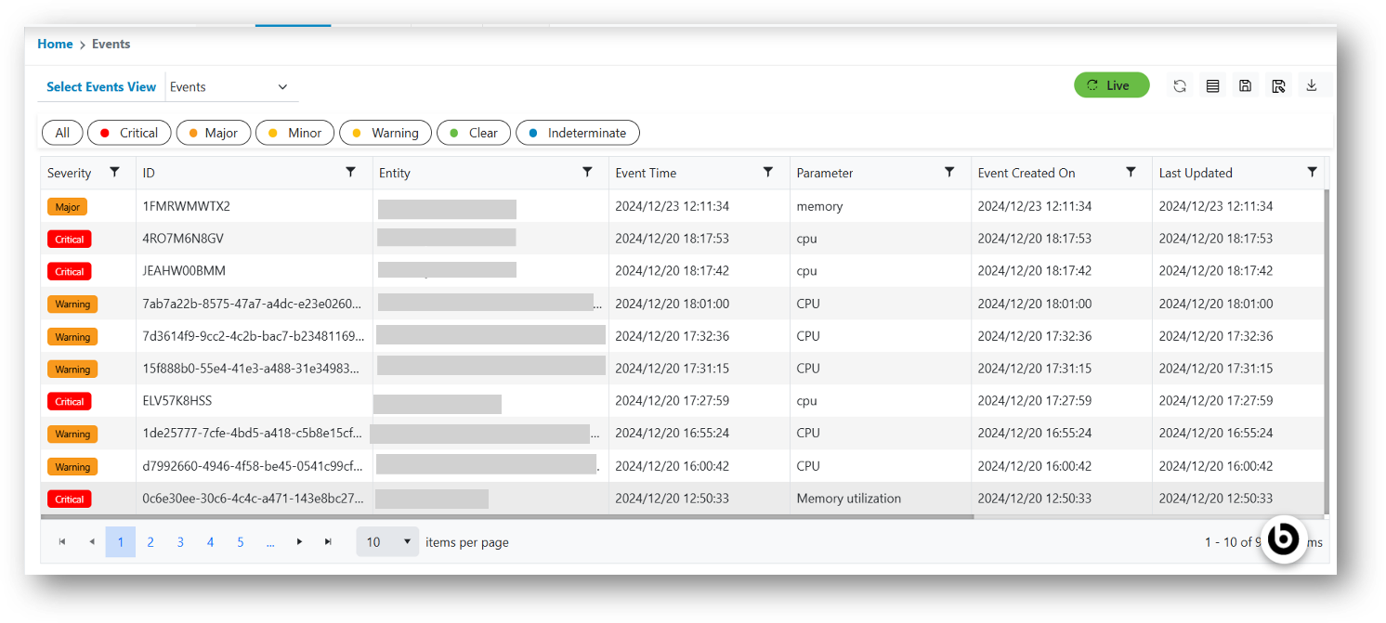This screenshot has width=1386, height=623.
Task: Select event ID starting 1de25777-7cfe
Action: click(x=252, y=433)
